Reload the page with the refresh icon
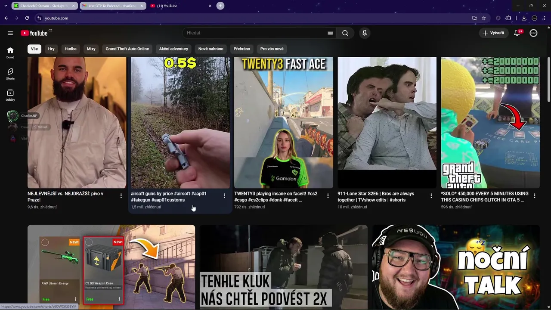This screenshot has width=551, height=310. tap(27, 18)
